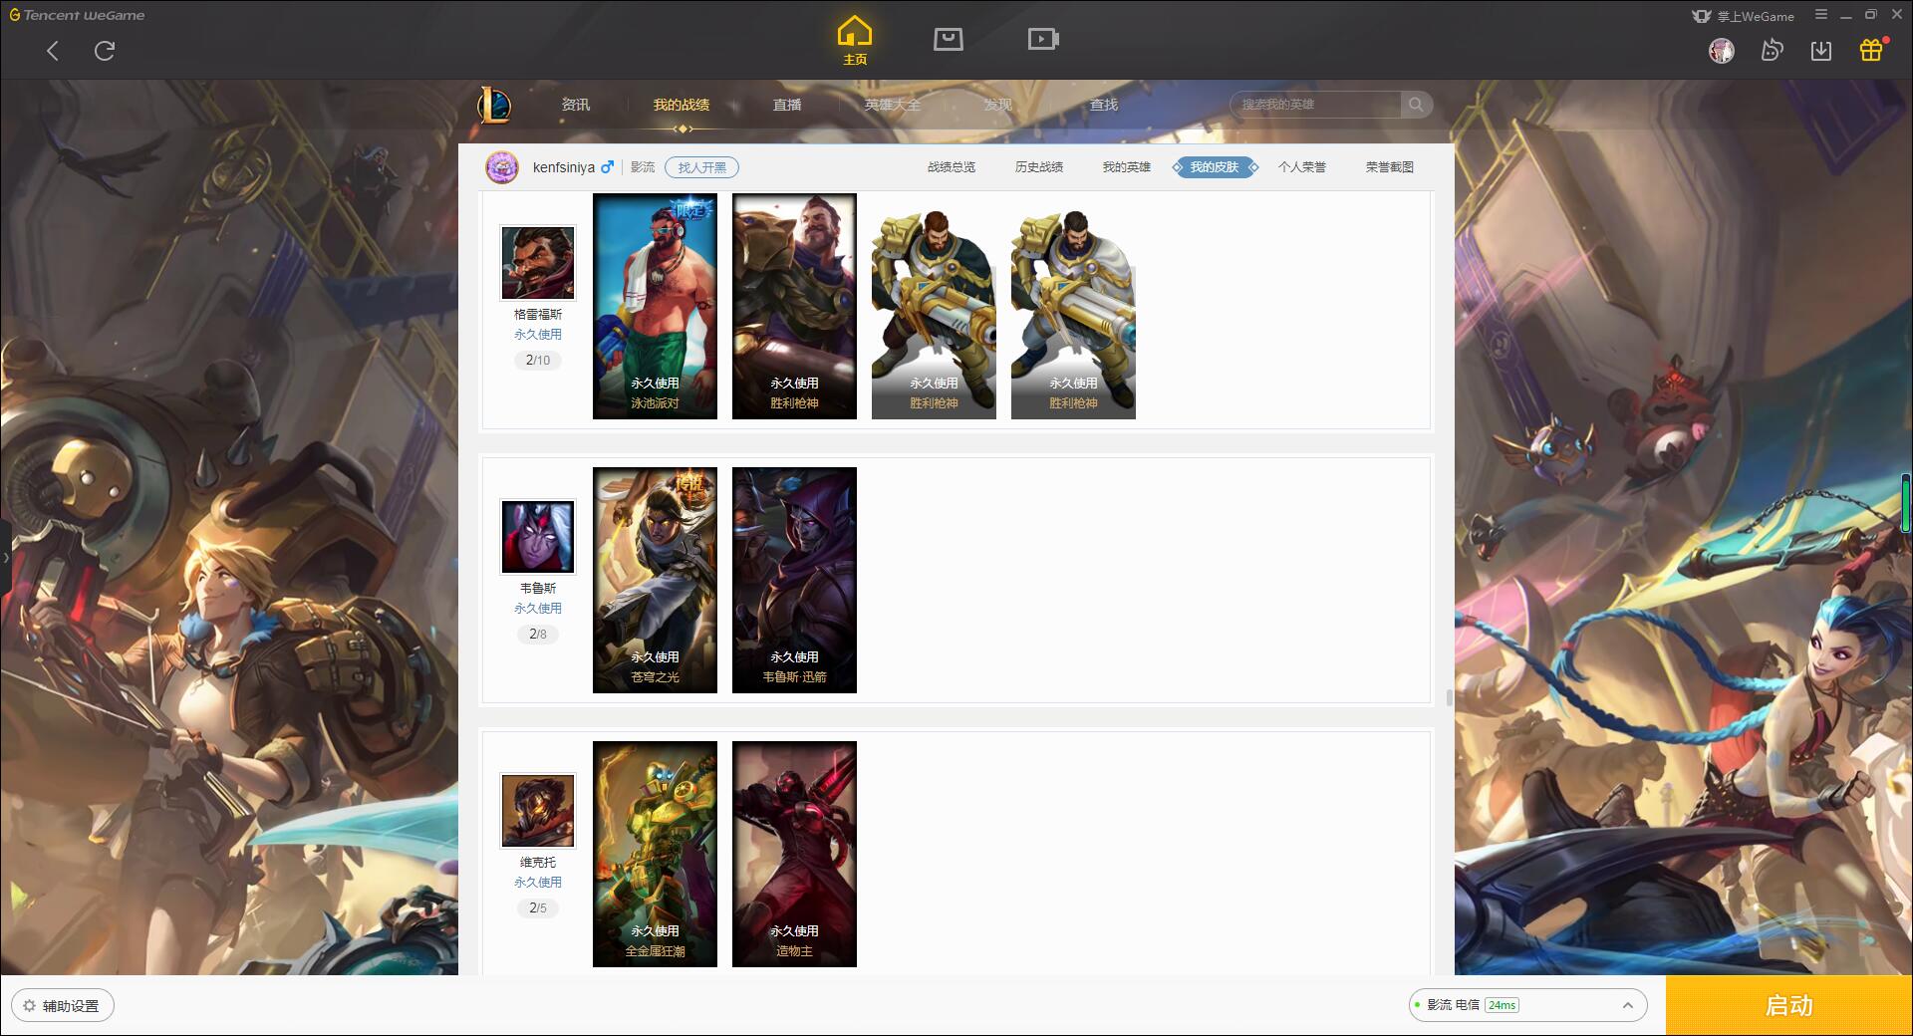Open the hamburger menu icon

pyautogui.click(x=1821, y=15)
